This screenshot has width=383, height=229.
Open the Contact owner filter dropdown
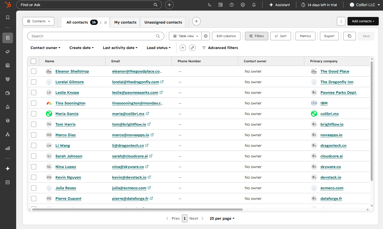[45, 48]
